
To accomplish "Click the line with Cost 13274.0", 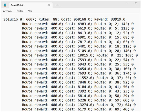I will 79,105.
